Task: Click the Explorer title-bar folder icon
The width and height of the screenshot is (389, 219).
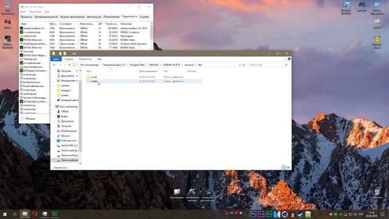Action: click(x=54, y=54)
